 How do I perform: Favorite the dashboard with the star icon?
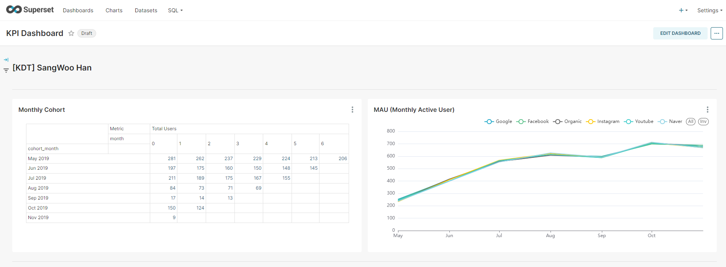pyautogui.click(x=71, y=33)
